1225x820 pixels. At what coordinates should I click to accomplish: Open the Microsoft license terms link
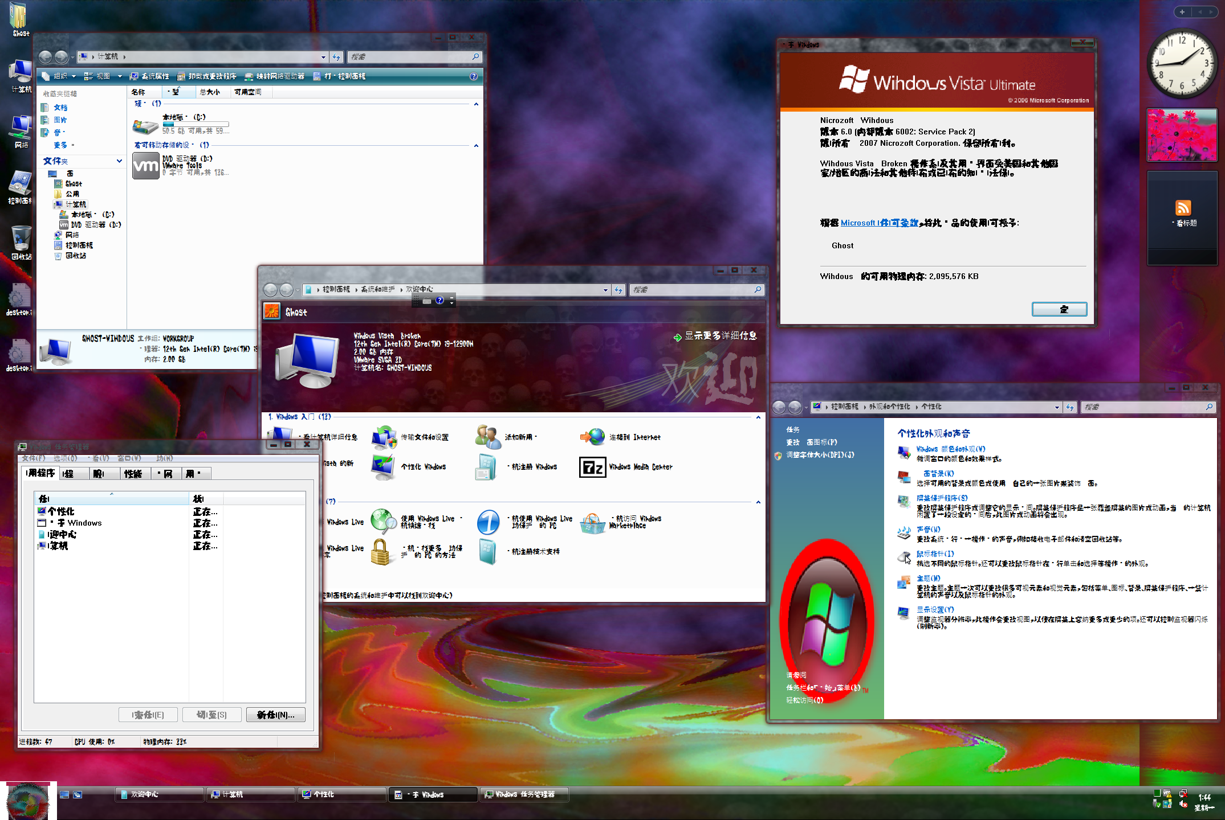[x=879, y=223]
